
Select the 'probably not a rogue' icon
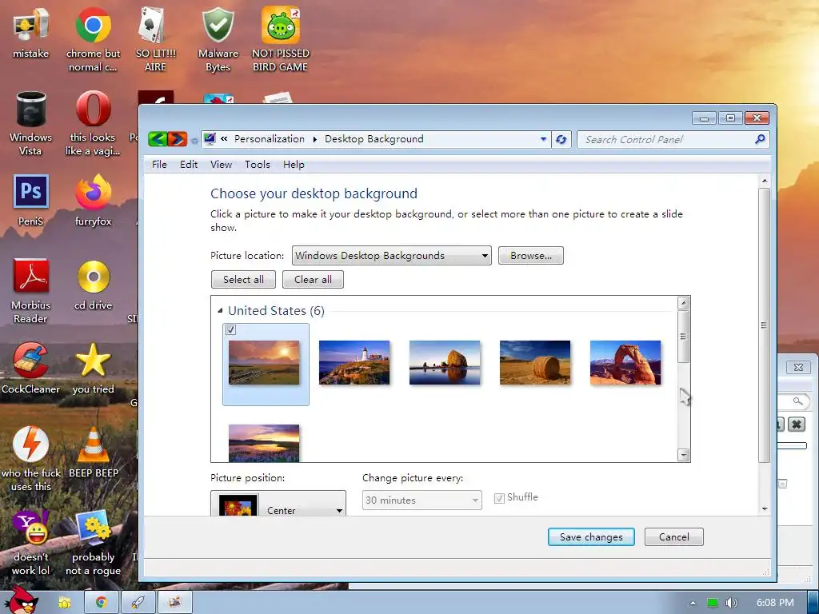tap(93, 543)
